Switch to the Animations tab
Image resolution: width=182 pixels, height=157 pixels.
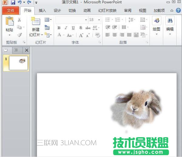[87, 11]
